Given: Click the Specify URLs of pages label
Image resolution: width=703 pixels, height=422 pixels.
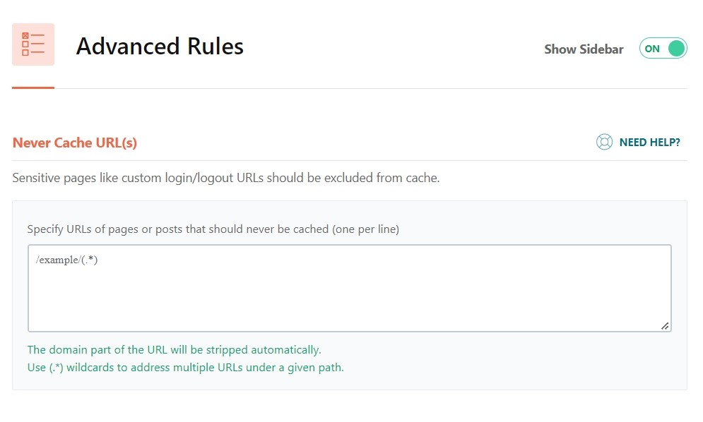Looking at the screenshot, I should (213, 229).
